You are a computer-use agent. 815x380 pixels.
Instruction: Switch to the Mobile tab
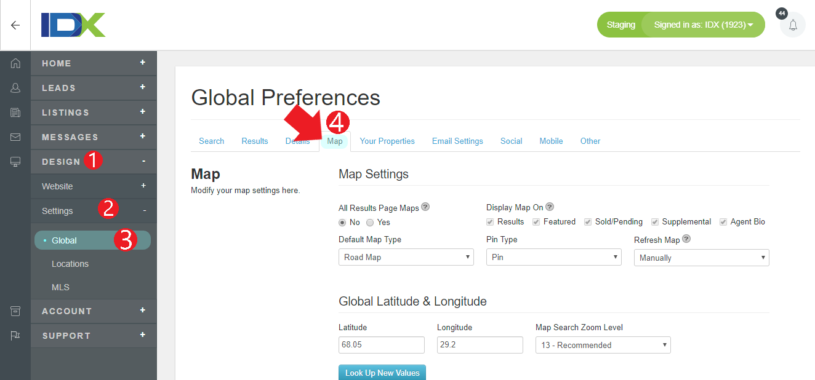pyautogui.click(x=551, y=141)
